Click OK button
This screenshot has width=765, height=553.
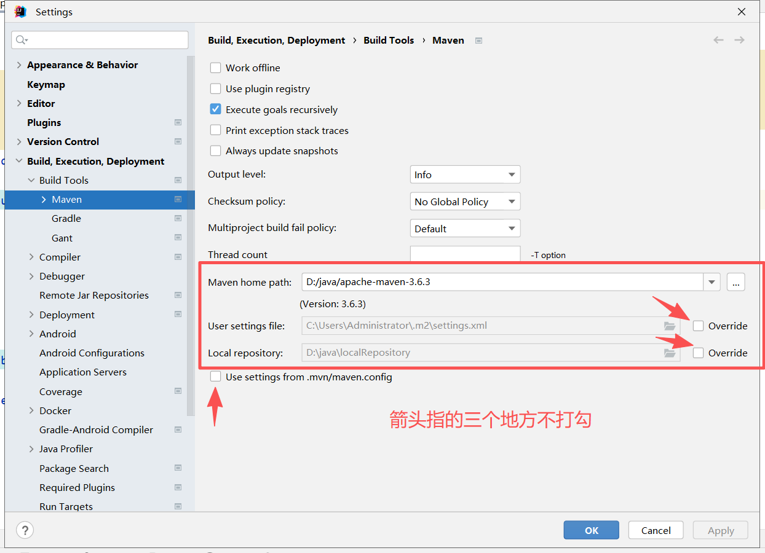[x=592, y=530]
